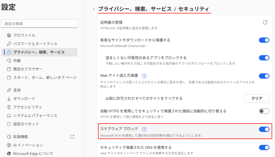The width and height of the screenshot is (275, 157).
Task: Click プライバシー、検索、サービス breadcrumb link
Action: 133,8
